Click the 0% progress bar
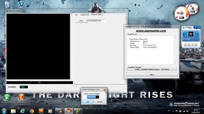The height and width of the screenshot is (114, 204). (40, 82)
